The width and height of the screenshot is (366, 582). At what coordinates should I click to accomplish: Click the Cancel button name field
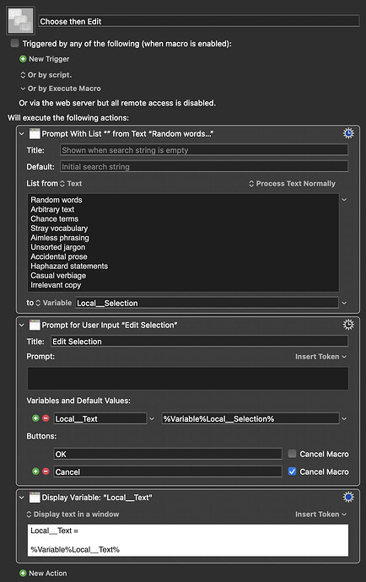pyautogui.click(x=168, y=472)
